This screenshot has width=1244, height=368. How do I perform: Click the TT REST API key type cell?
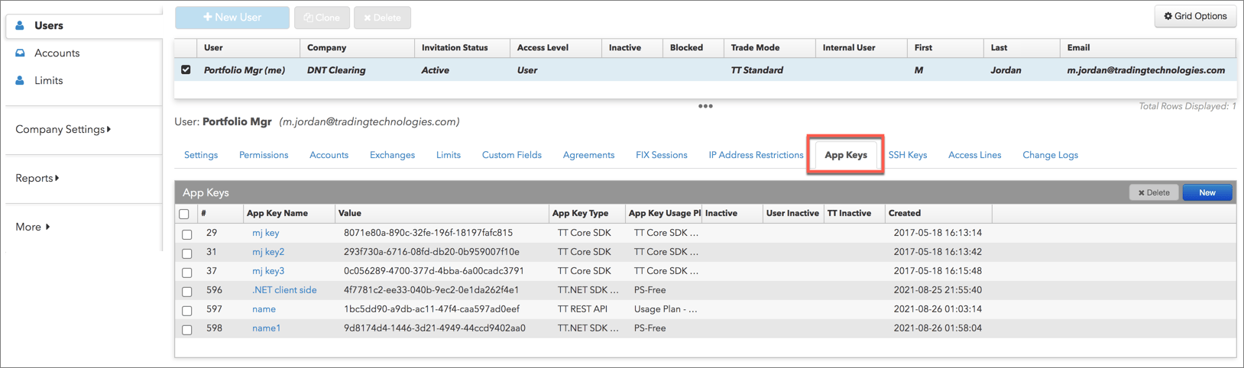pos(582,309)
